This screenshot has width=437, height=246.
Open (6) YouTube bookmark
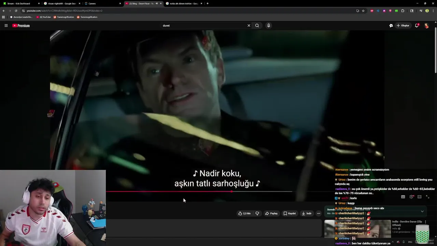tap(43, 17)
